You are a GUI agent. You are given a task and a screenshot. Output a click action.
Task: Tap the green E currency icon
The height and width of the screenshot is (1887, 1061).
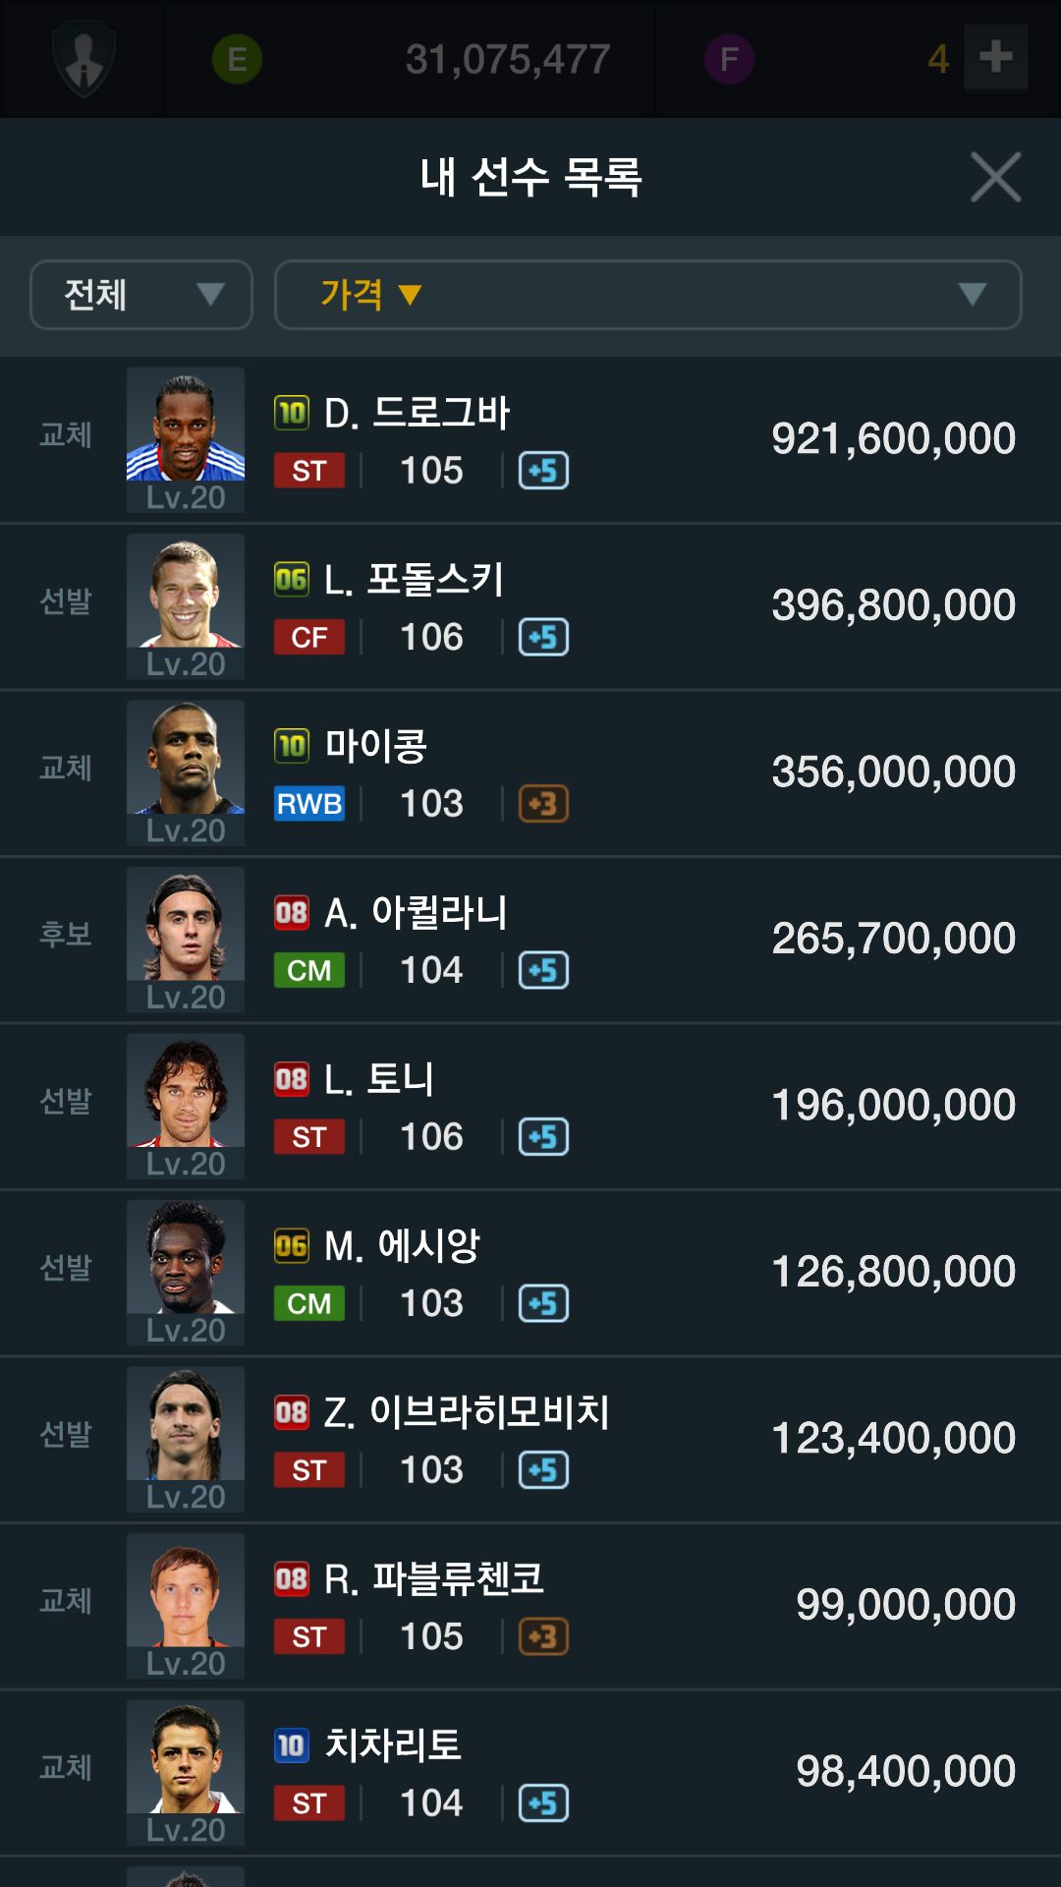coord(237,59)
